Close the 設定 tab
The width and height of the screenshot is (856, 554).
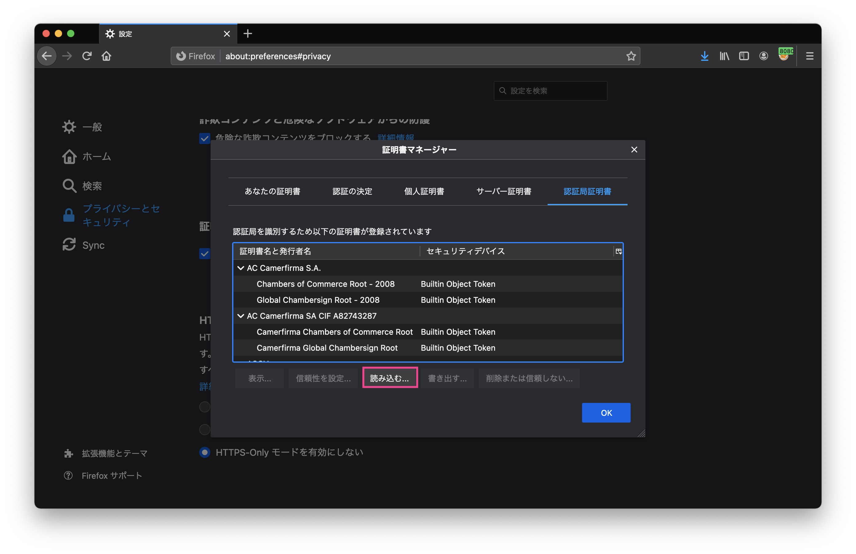[227, 34]
